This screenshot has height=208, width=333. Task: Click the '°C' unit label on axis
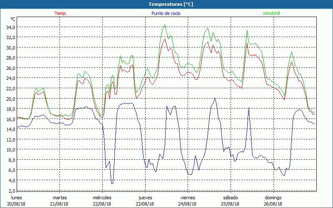click(13, 19)
